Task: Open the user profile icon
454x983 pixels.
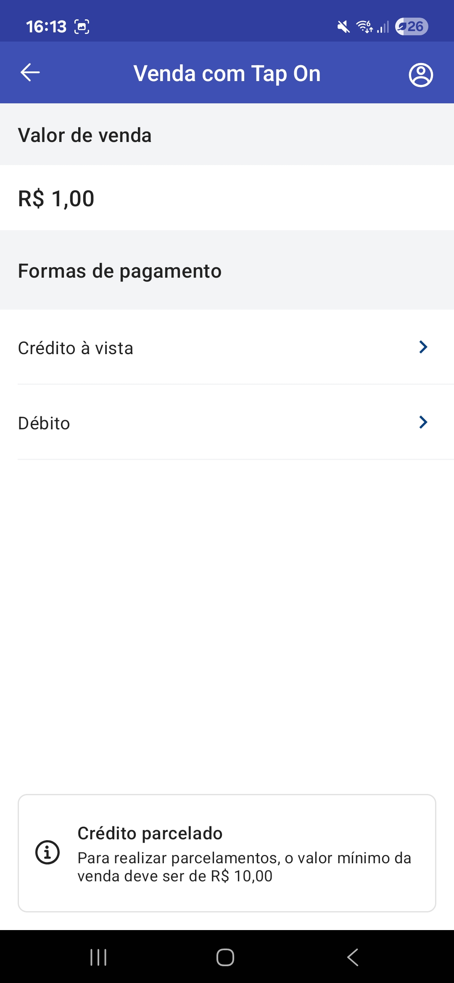Action: 421,75
